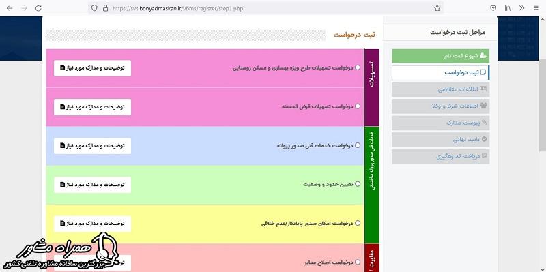Click the ID card icon beside اطلاعات متقاضی
Screen dimensions: 546x272
pos(483,89)
